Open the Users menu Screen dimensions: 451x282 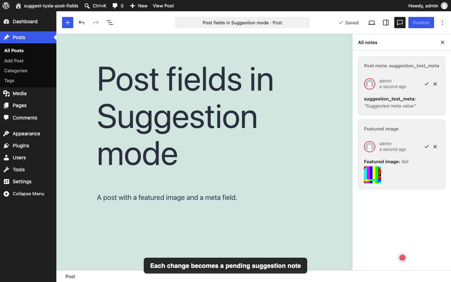[28, 158]
